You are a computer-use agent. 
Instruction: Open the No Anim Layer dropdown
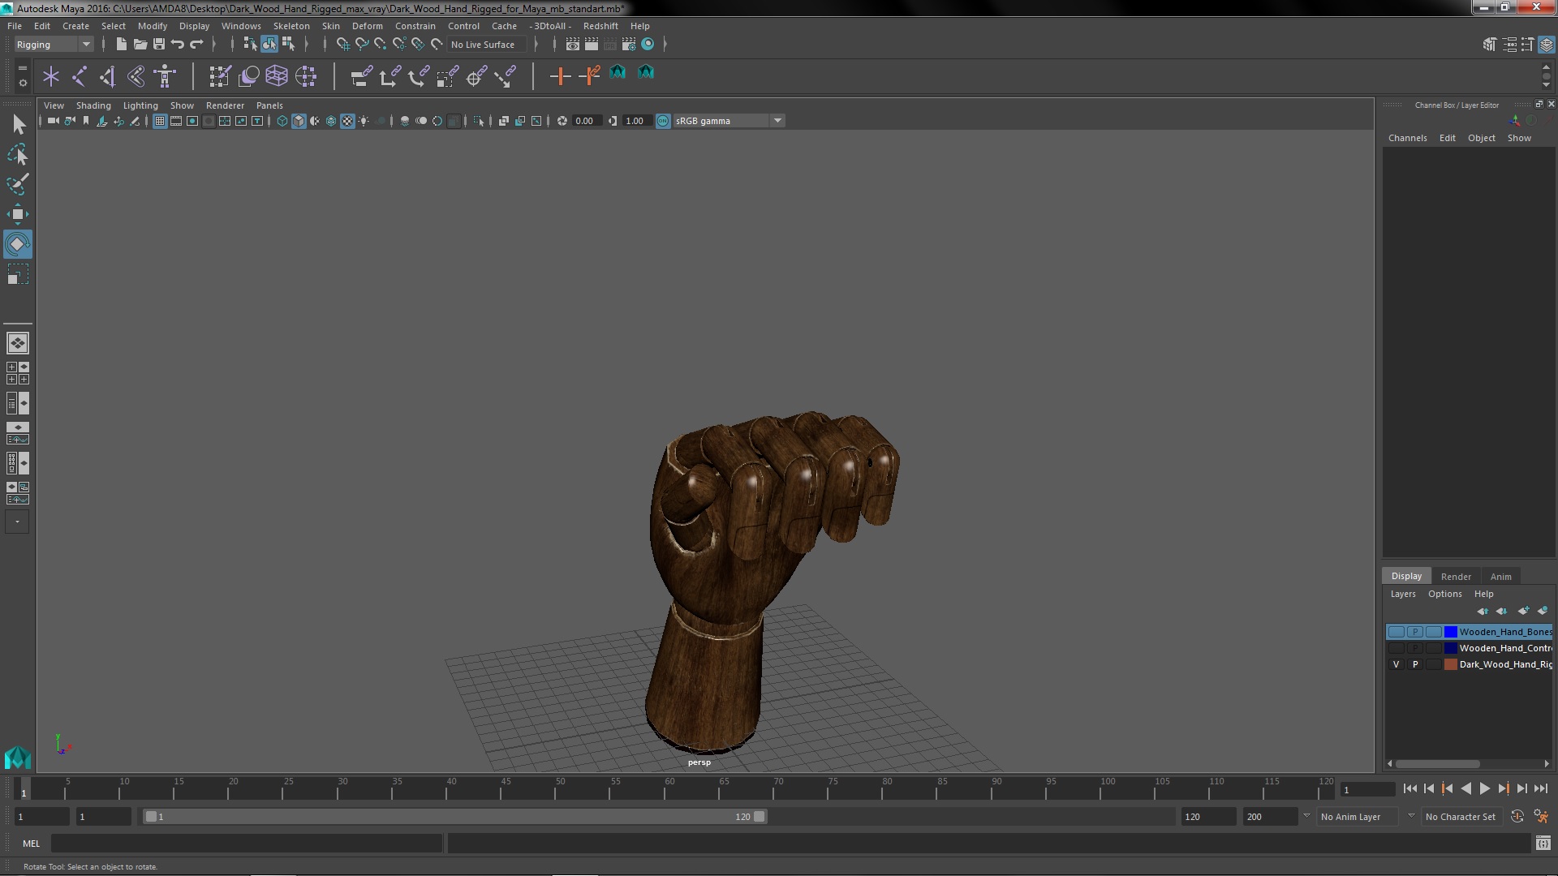(x=1410, y=817)
